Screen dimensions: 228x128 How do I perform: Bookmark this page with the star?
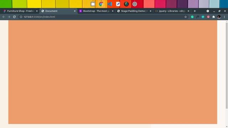186,17
